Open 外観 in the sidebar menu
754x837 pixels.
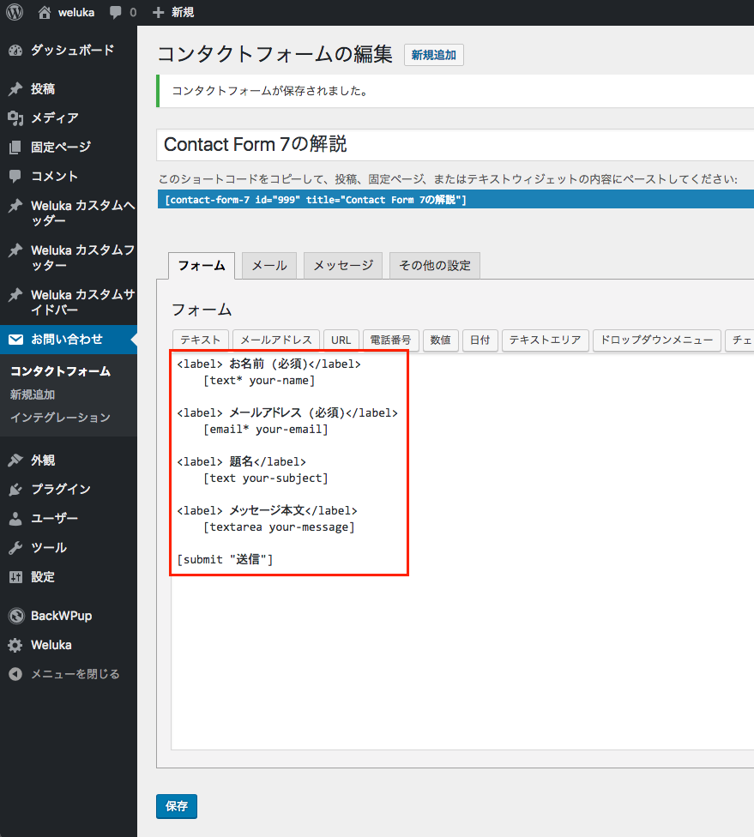[x=43, y=461]
